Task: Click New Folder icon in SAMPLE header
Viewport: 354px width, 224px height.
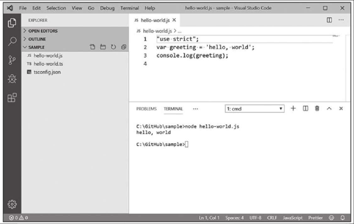Action: tap(103, 47)
